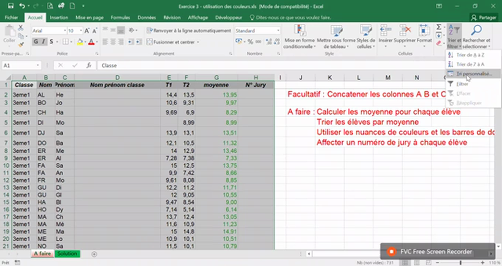Open the Solution sheet tab
Screen dimensions: 502x266
pyautogui.click(x=67, y=254)
